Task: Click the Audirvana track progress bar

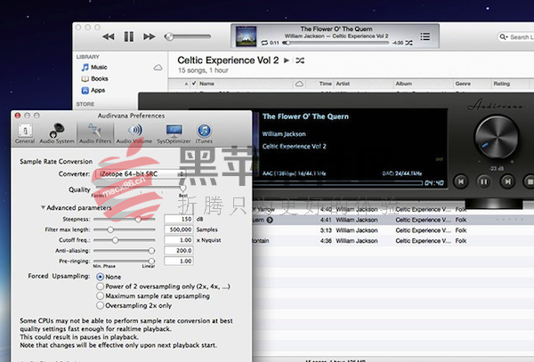Action: pos(338,183)
